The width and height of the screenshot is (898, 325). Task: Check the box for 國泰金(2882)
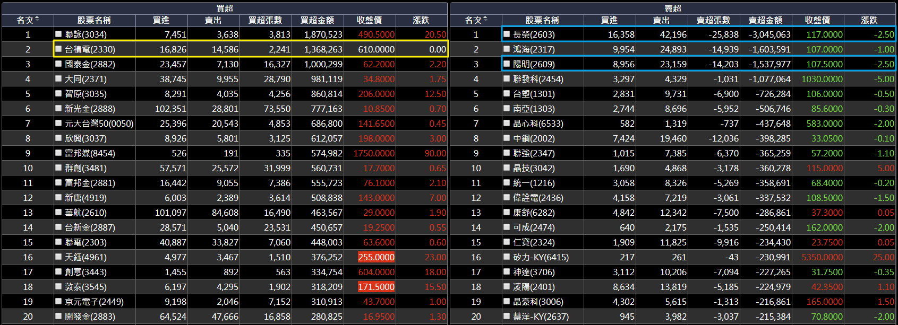[x=59, y=64]
